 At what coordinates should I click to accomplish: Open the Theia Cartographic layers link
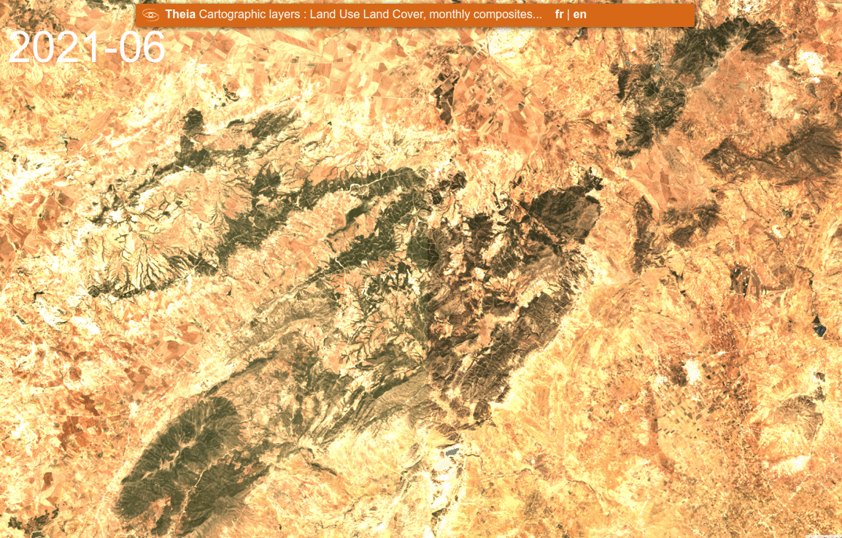tap(353, 15)
